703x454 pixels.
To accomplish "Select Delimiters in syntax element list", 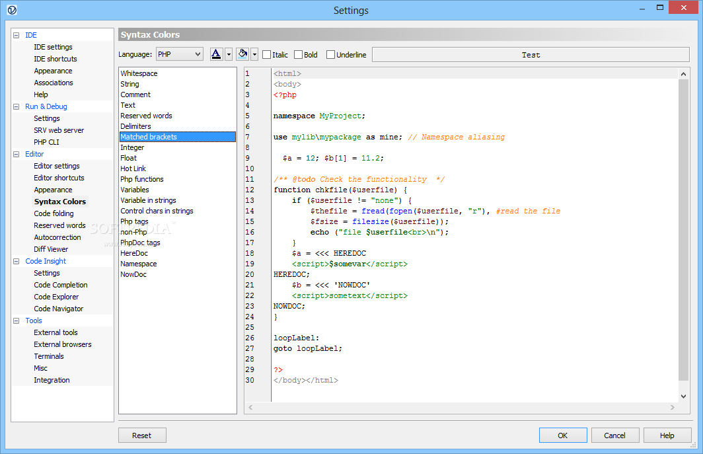I will [x=135, y=126].
